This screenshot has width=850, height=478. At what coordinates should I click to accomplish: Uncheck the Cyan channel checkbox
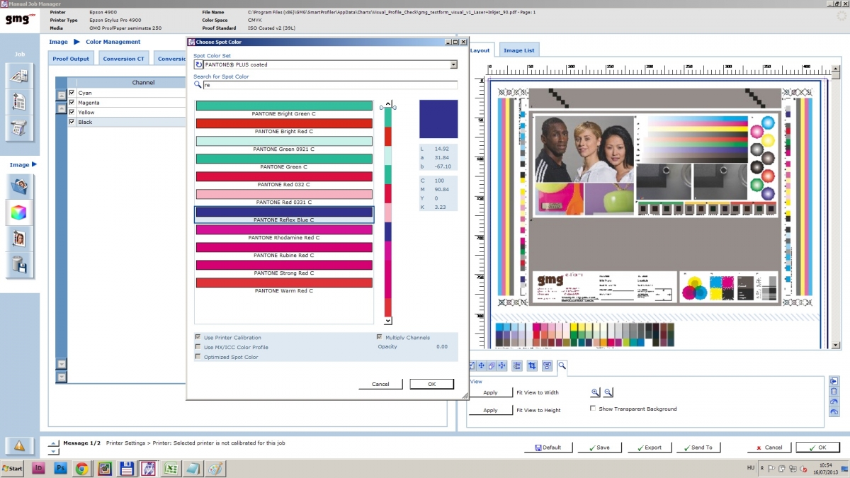click(x=72, y=93)
